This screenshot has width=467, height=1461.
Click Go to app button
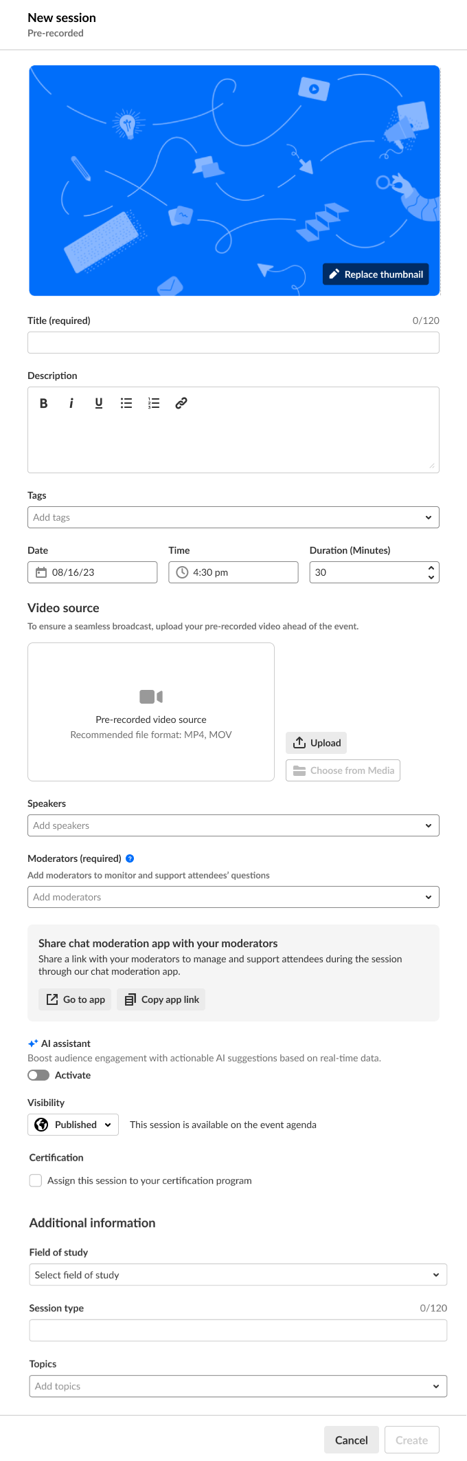[76, 999]
